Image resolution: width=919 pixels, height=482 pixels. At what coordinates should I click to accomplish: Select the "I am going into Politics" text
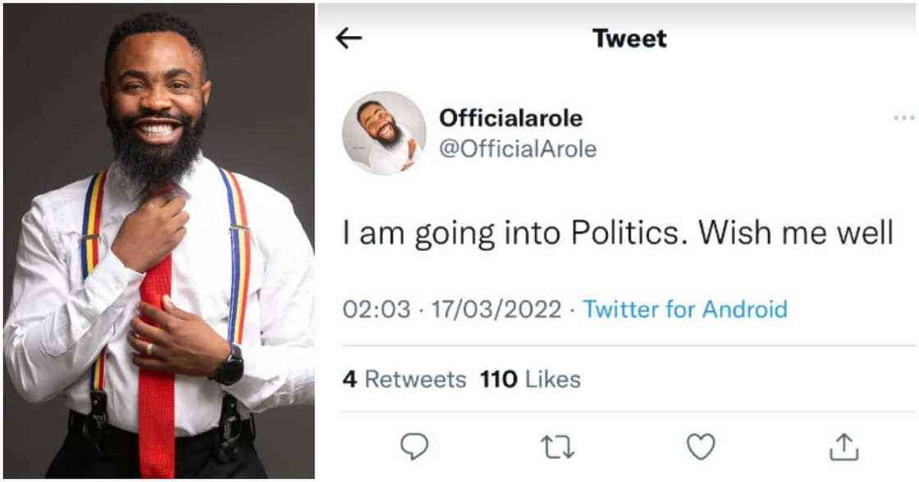point(517,234)
